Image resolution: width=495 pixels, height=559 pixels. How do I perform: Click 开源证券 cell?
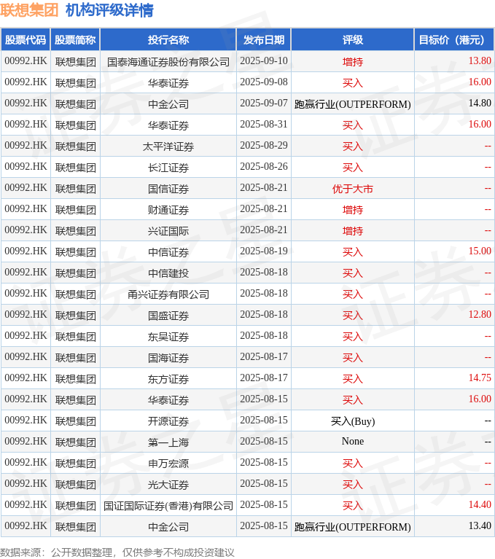[x=168, y=421]
